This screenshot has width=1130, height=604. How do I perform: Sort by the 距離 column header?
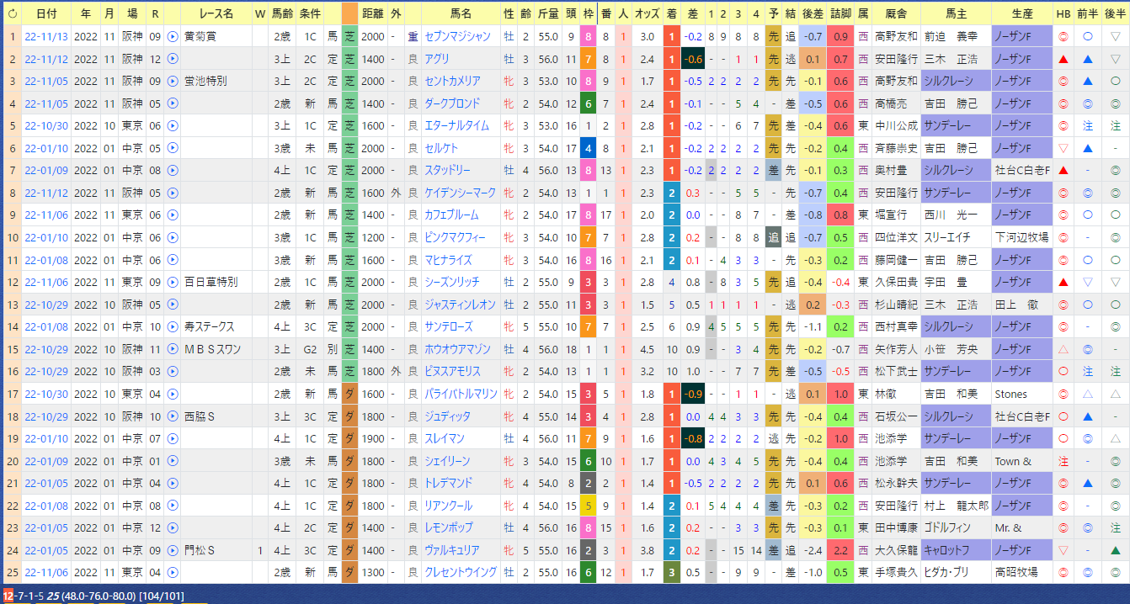click(372, 14)
